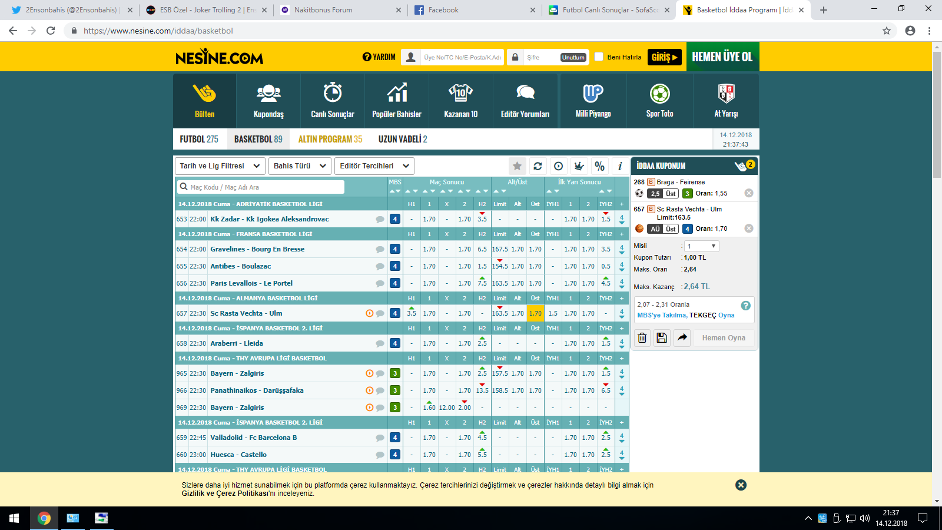Switch to the Facebook browser tab
The image size is (942, 530).
[476, 10]
